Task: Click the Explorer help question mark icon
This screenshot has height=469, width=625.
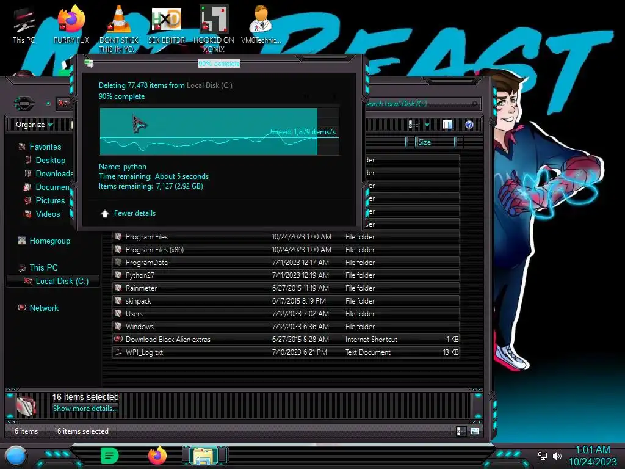Action: (x=469, y=125)
